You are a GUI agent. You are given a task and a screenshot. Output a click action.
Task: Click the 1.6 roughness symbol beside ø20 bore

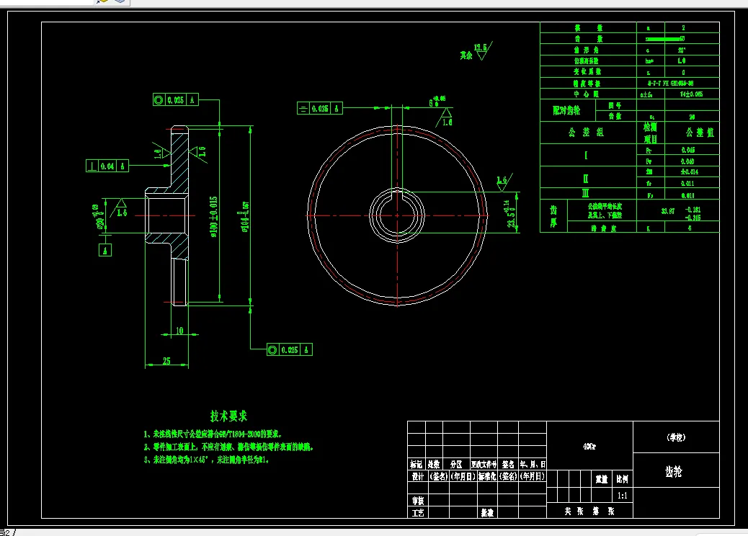pos(119,209)
